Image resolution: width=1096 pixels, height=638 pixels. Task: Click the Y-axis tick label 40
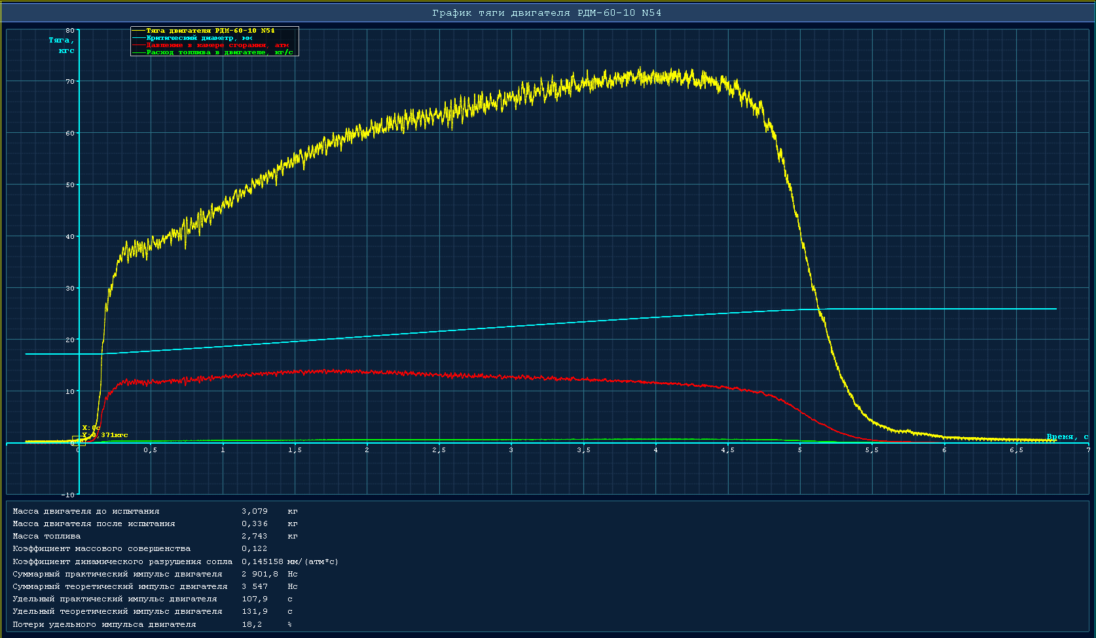[x=71, y=237]
